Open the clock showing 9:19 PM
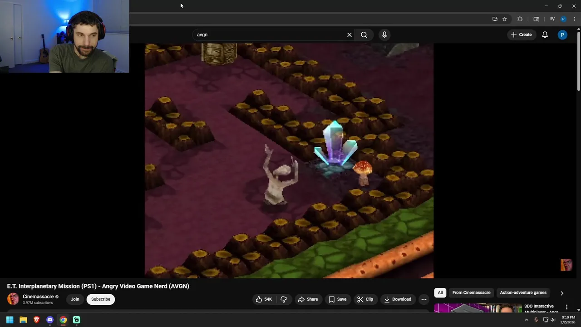The image size is (581, 327). click(568, 320)
